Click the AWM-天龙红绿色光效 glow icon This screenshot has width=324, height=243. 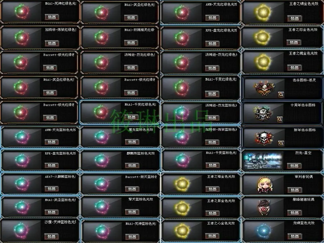(182, 12)
